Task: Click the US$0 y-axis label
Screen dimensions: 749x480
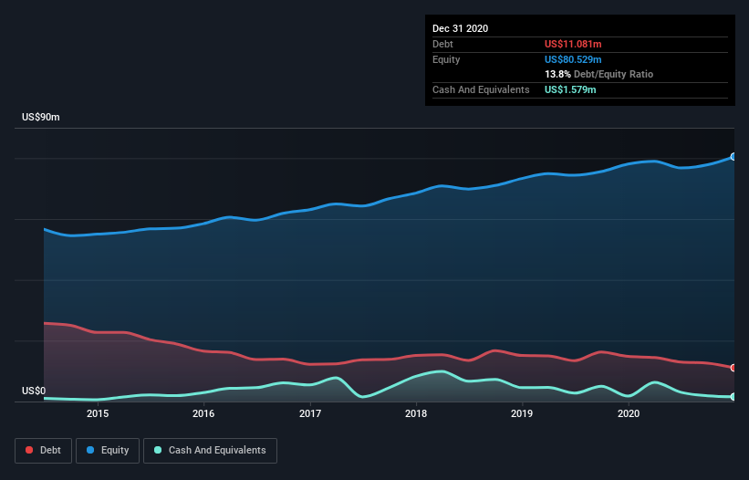Action: click(x=34, y=391)
